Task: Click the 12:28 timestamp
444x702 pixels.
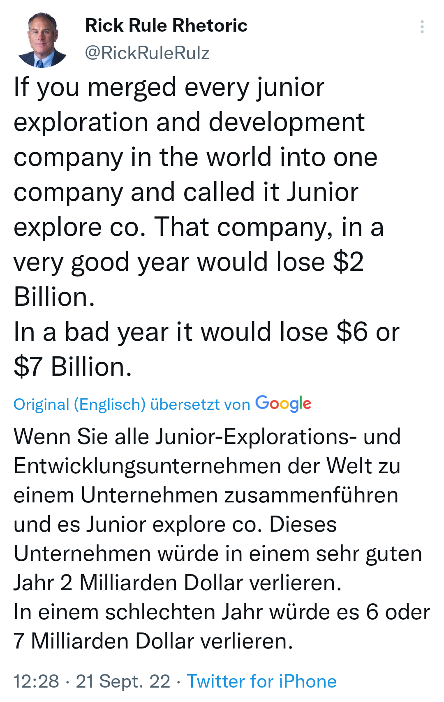Action: [x=36, y=681]
